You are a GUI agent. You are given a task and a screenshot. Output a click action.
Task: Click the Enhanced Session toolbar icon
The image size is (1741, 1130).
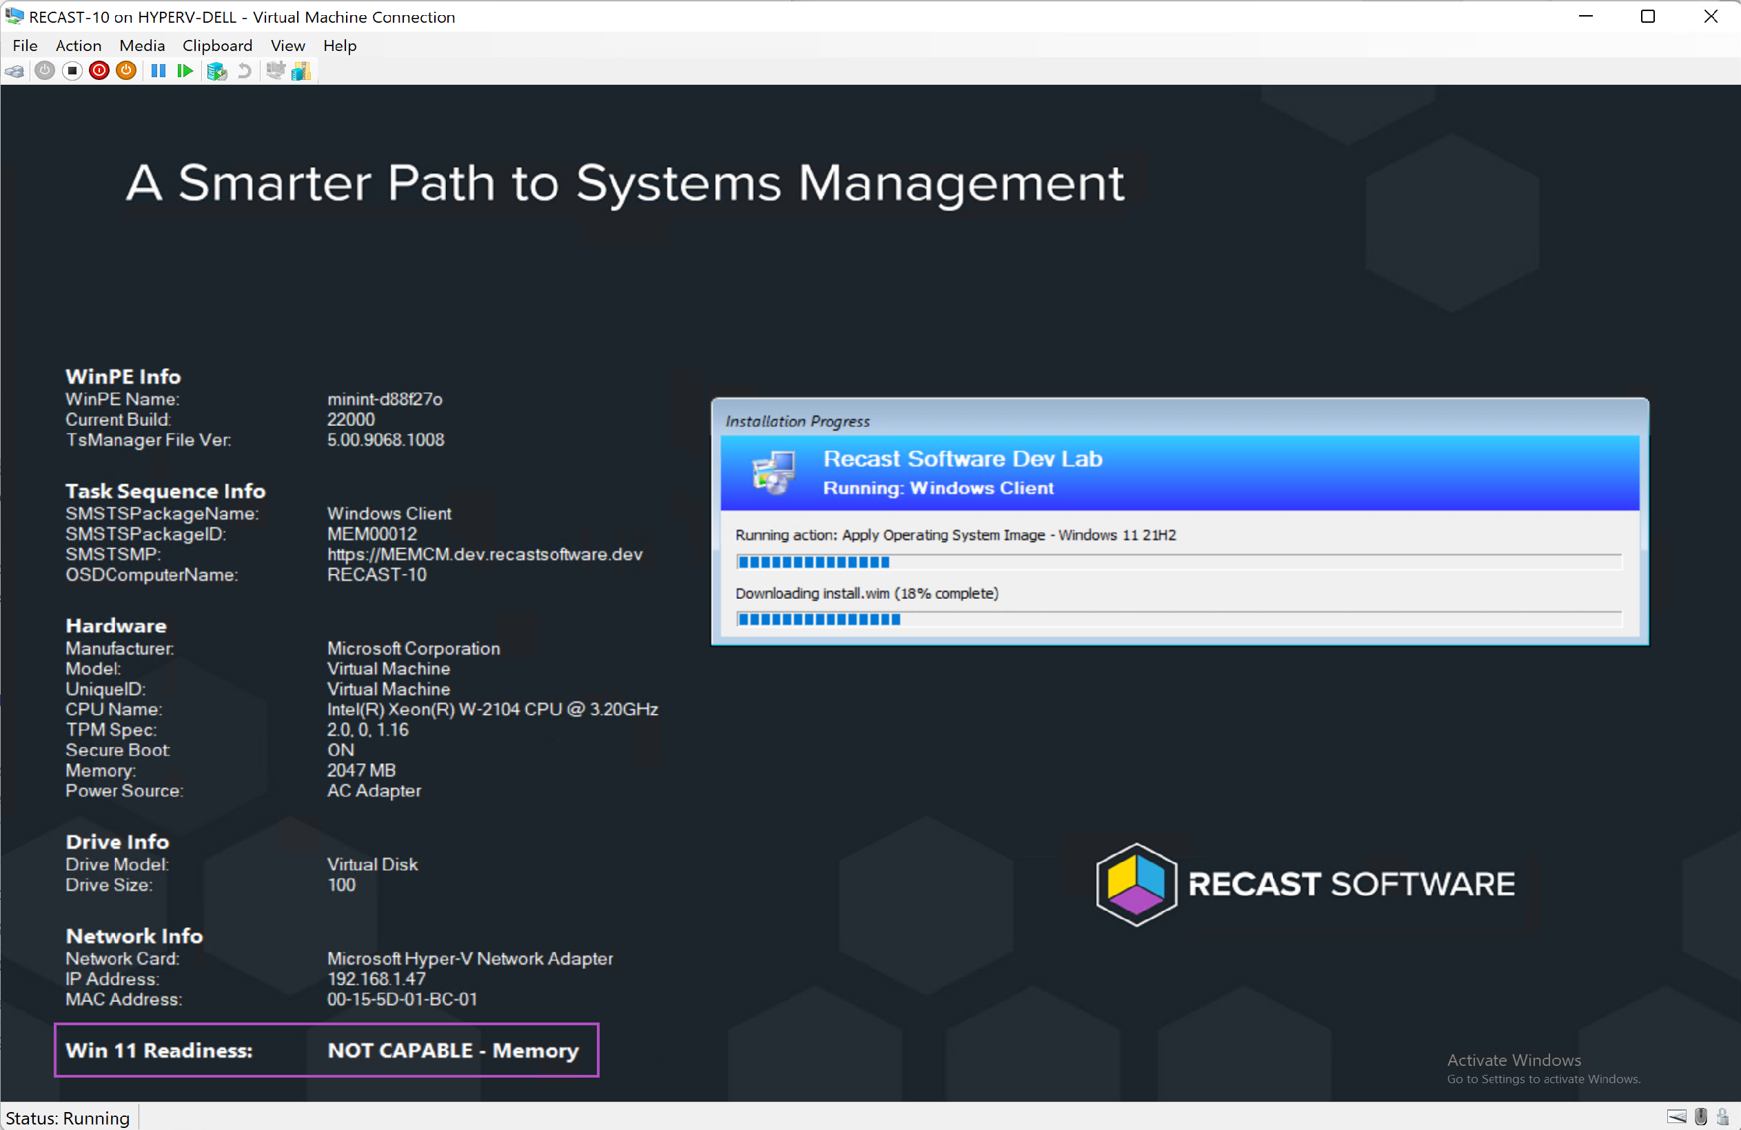click(275, 71)
